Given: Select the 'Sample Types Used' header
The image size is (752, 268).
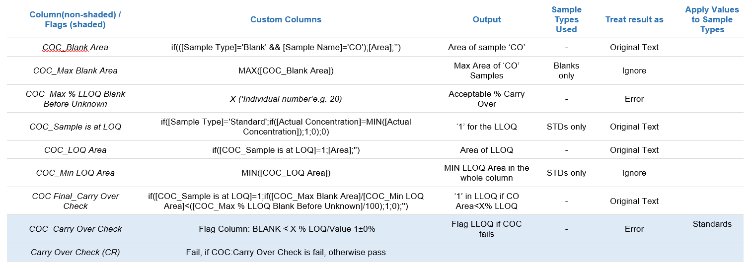Looking at the screenshot, I should pyautogui.click(x=566, y=20).
